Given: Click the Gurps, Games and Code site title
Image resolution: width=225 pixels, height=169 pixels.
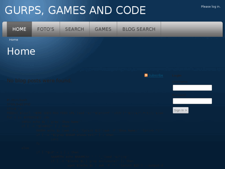Looking at the screenshot, I should [x=75, y=10].
